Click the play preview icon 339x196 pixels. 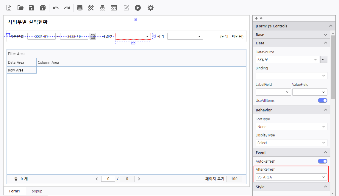(138, 8)
